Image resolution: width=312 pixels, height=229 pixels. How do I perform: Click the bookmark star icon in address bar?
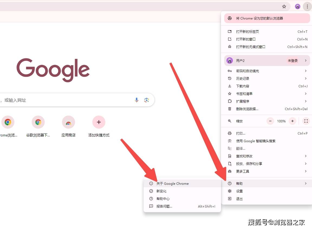[284, 7]
